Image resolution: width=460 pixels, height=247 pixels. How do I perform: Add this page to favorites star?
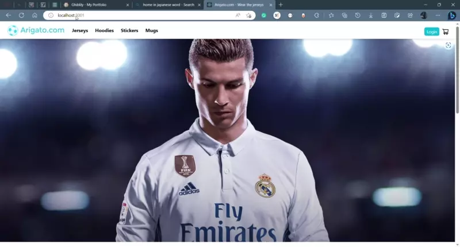[x=249, y=16]
